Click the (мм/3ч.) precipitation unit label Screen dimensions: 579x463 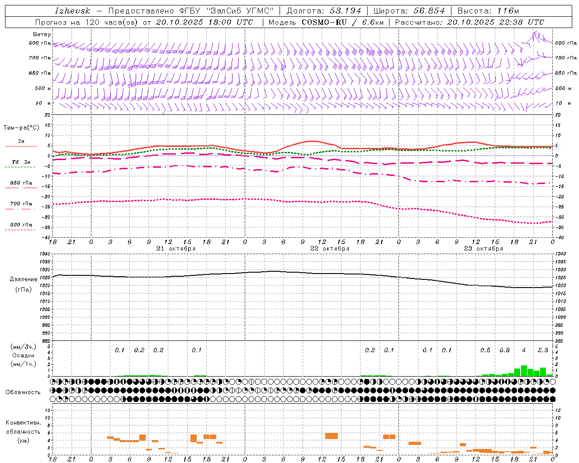tap(24, 347)
